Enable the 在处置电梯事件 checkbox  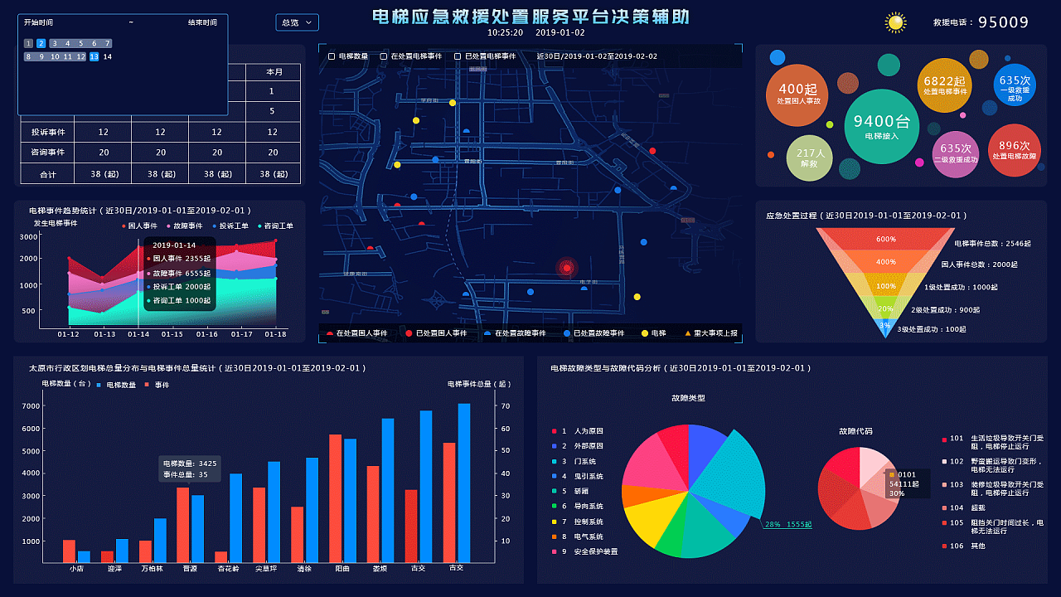tap(384, 56)
